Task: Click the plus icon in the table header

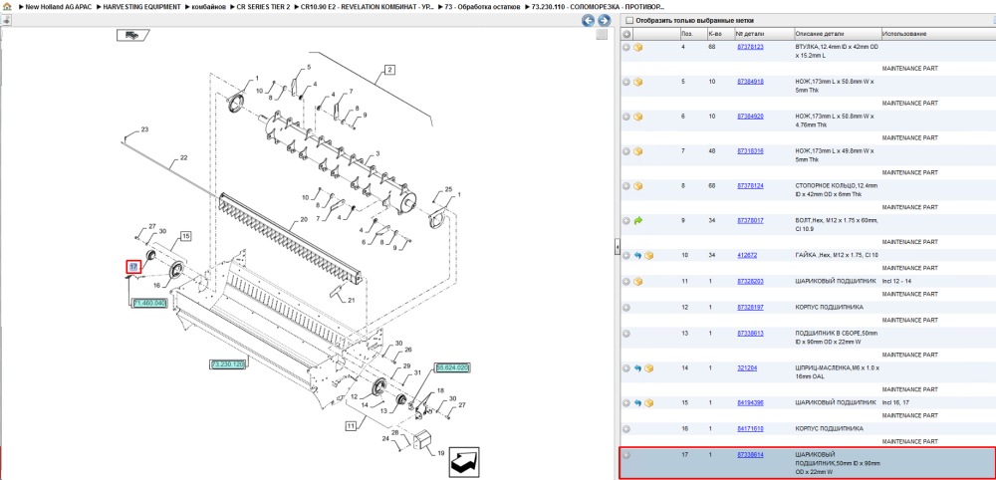Action: click(x=626, y=34)
